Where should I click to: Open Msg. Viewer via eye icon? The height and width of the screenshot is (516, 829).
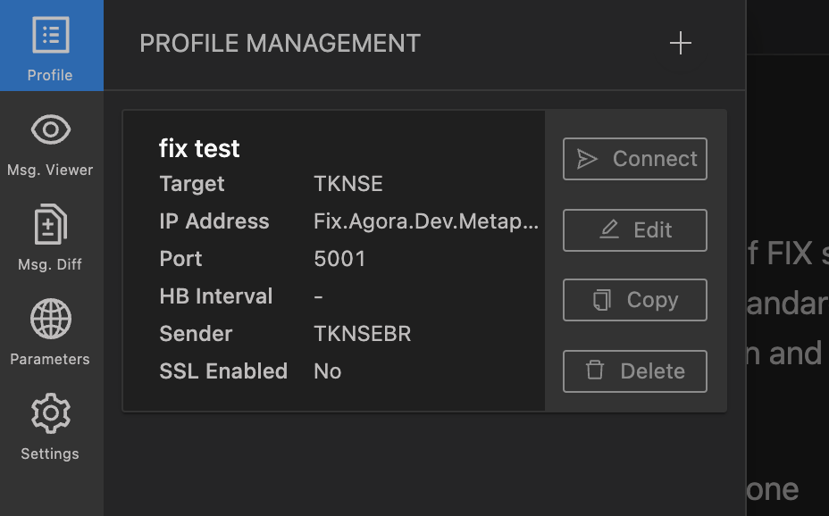coord(50,130)
